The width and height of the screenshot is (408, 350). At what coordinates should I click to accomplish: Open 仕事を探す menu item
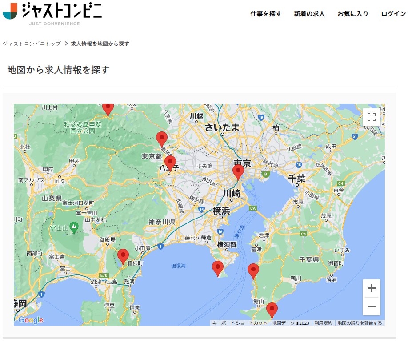266,14
